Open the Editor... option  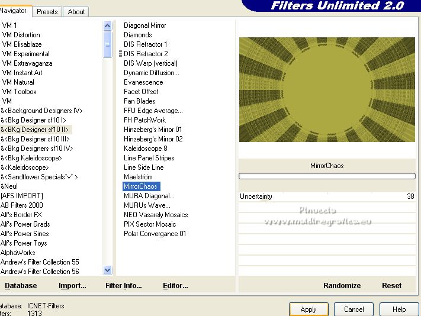(175, 285)
